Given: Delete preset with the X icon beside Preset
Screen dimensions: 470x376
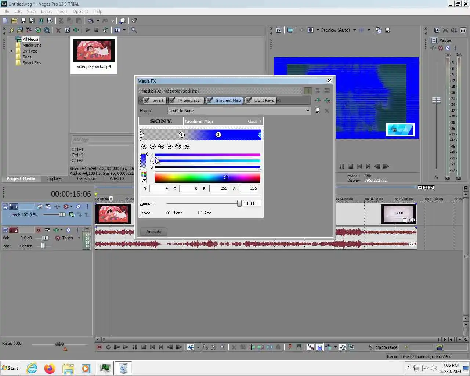Looking at the screenshot, I should pyautogui.click(x=327, y=111).
